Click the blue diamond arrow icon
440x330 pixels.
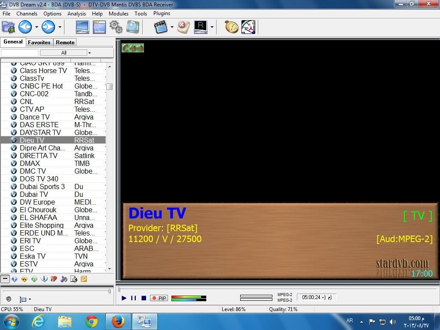(x=15, y=279)
